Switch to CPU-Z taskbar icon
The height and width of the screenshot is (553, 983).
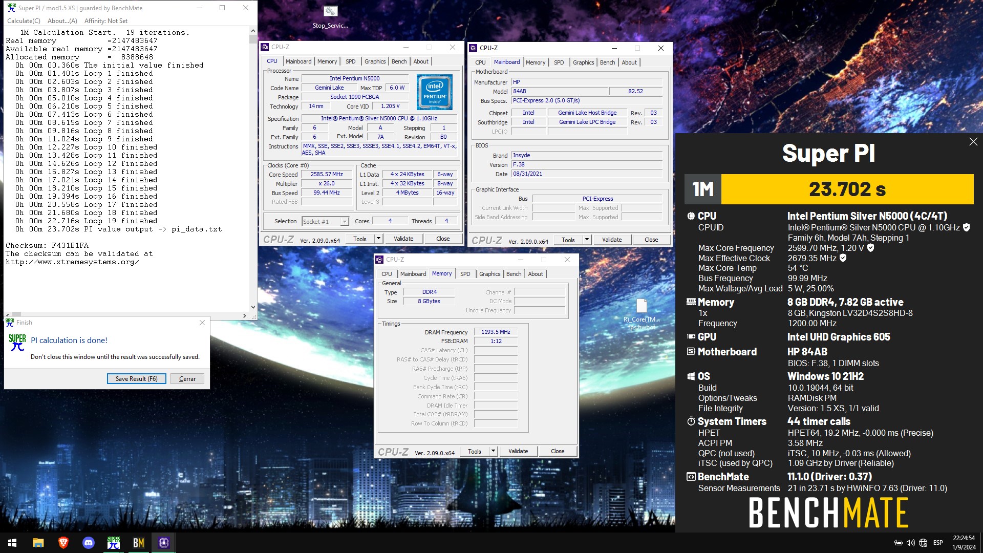(x=164, y=543)
